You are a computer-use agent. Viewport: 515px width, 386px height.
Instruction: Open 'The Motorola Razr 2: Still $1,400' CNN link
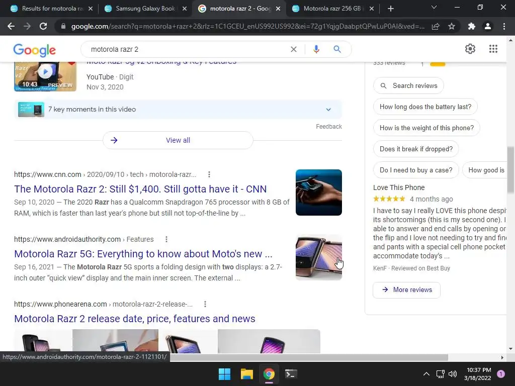(x=140, y=189)
